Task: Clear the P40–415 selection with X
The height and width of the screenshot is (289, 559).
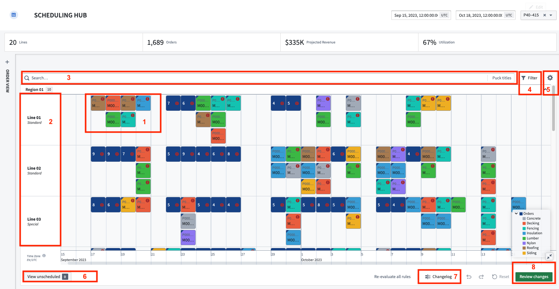Action: (x=545, y=15)
